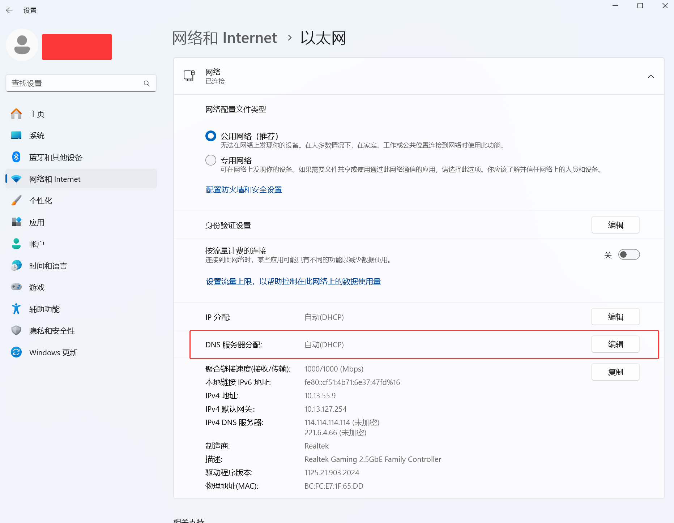Viewport: 674px width, 523px height.
Task: Click the 设置流量上限 link
Action: (x=293, y=282)
